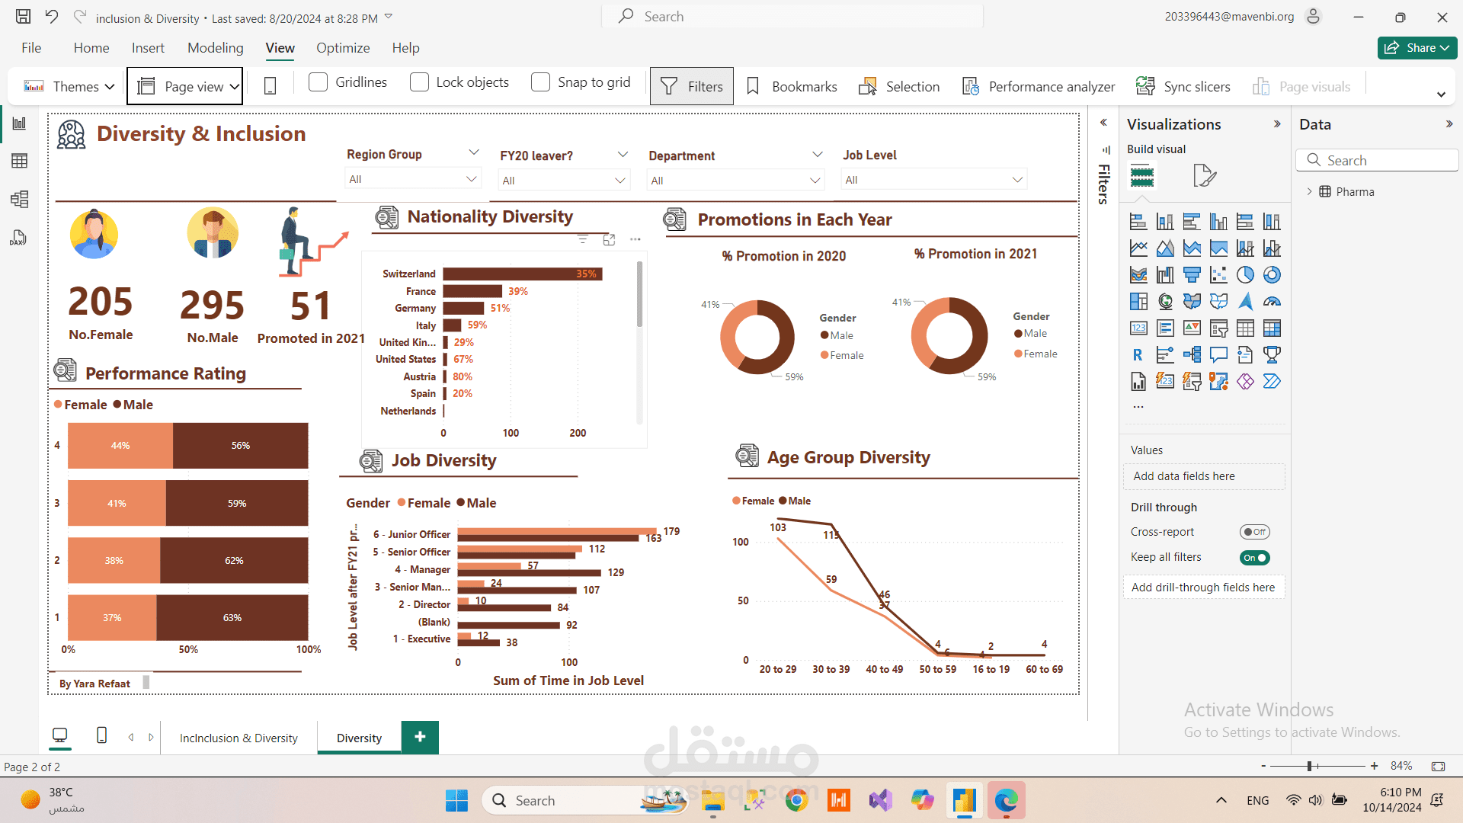1463x823 pixels.
Task: Open the Table view in left sidebar
Action: pos(20,161)
